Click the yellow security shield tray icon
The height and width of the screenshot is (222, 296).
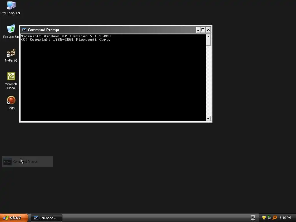point(264,218)
